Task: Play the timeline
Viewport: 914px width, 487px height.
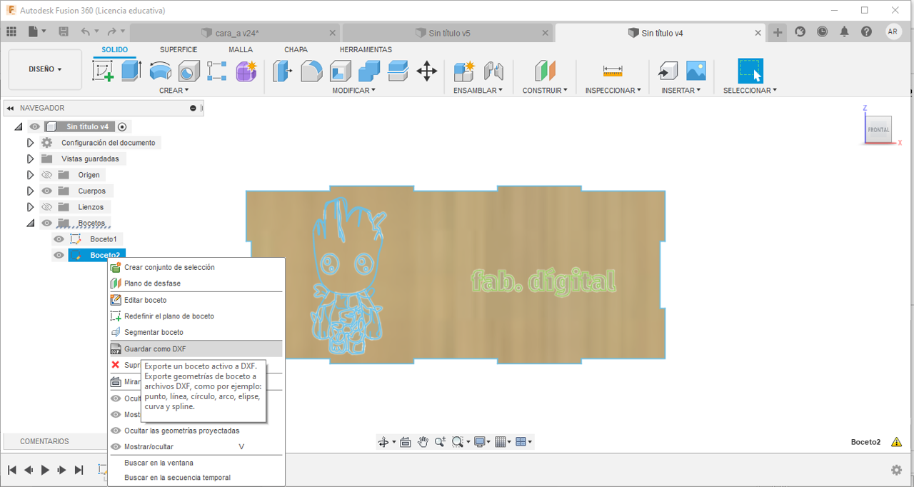Action: coord(45,470)
